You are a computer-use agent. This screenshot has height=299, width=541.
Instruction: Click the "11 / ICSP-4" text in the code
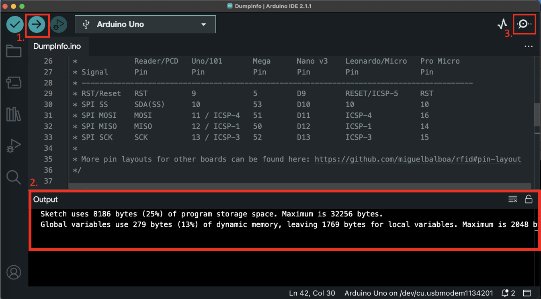coord(216,115)
